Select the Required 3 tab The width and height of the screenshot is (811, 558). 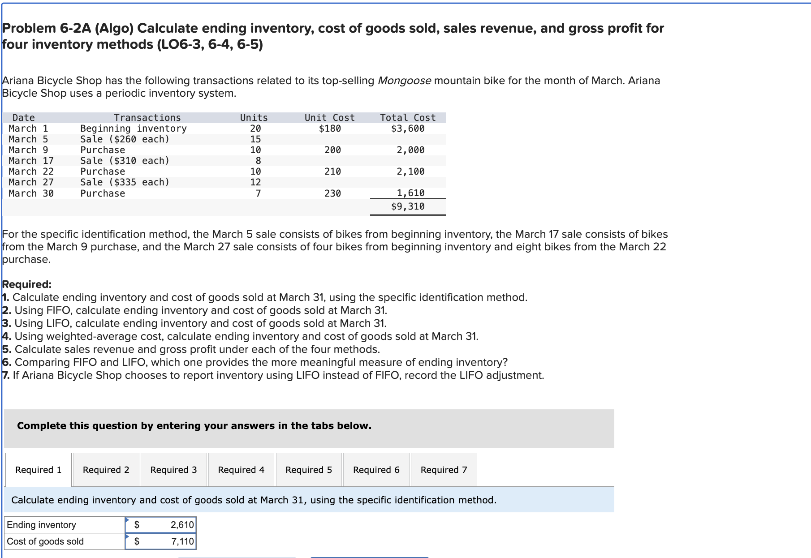coord(173,469)
